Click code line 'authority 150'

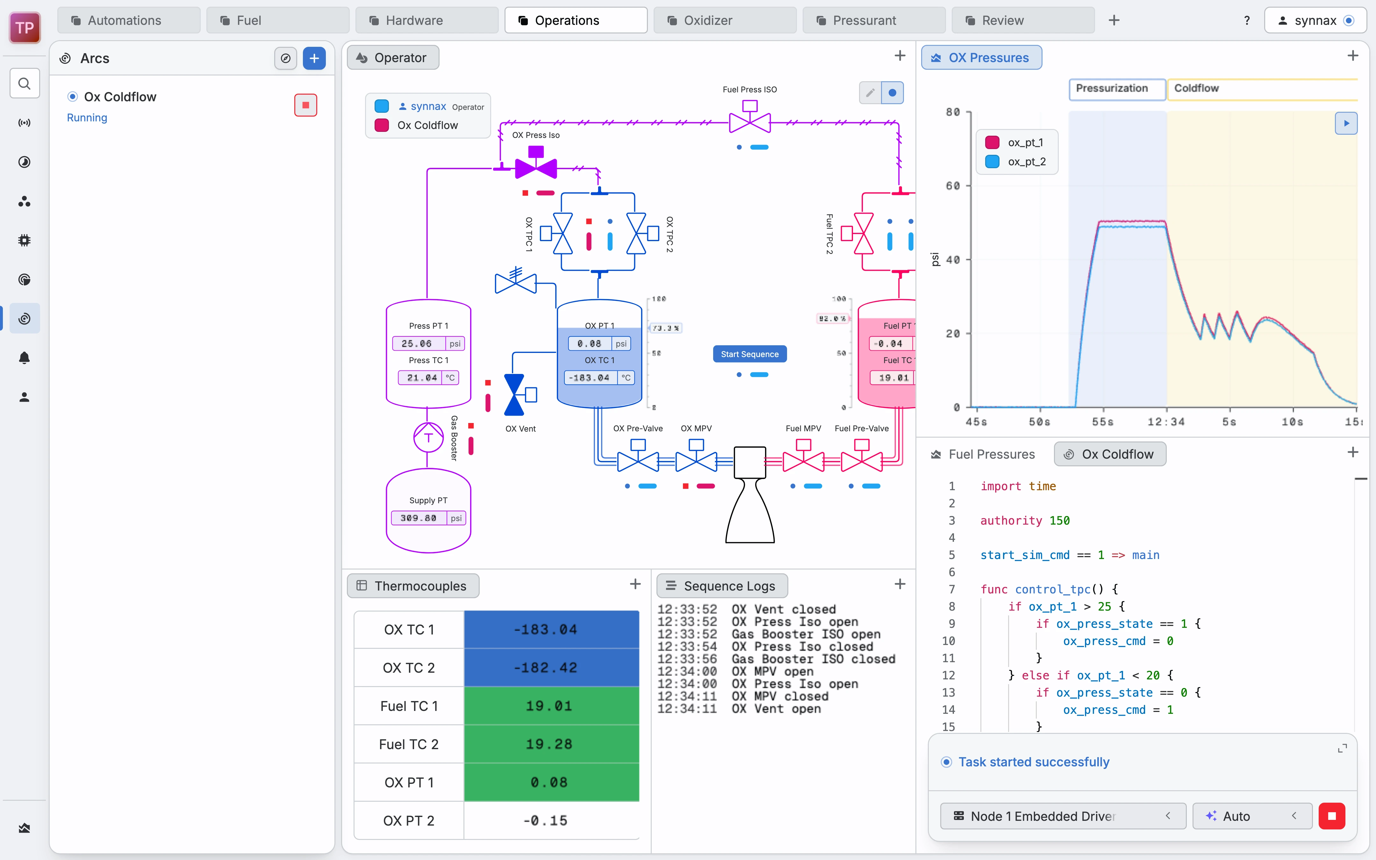(1025, 520)
